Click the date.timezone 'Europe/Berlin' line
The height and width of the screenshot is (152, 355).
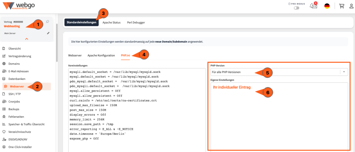click(98, 134)
